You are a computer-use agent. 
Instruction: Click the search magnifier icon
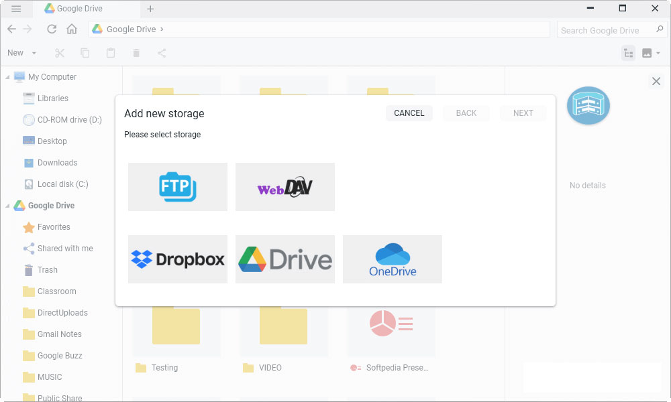pyautogui.click(x=660, y=29)
